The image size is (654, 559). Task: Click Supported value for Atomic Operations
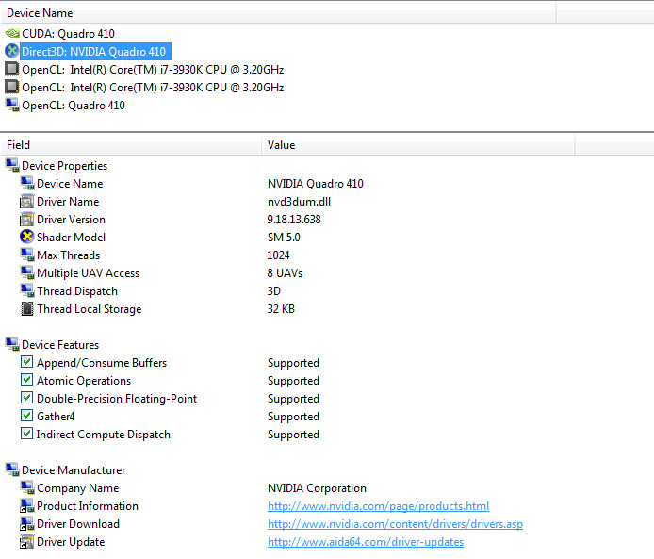[x=293, y=381]
